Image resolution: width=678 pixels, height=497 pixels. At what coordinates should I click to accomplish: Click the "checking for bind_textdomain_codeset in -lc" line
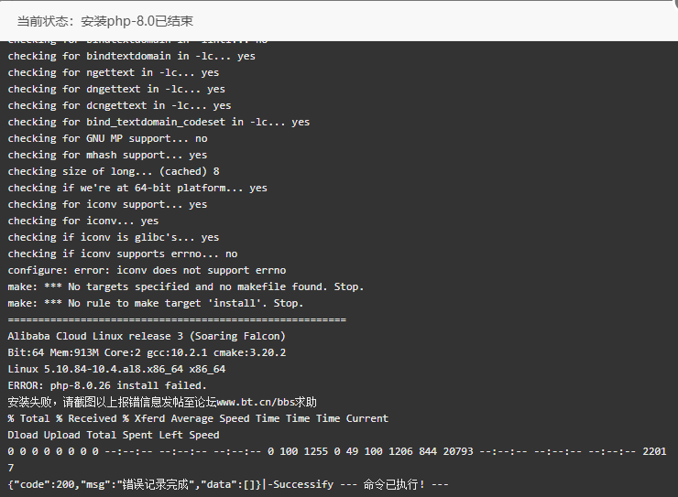pyautogui.click(x=159, y=123)
